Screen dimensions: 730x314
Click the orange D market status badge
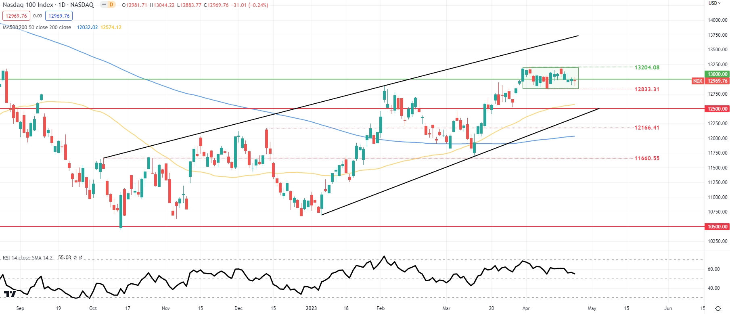point(111,5)
